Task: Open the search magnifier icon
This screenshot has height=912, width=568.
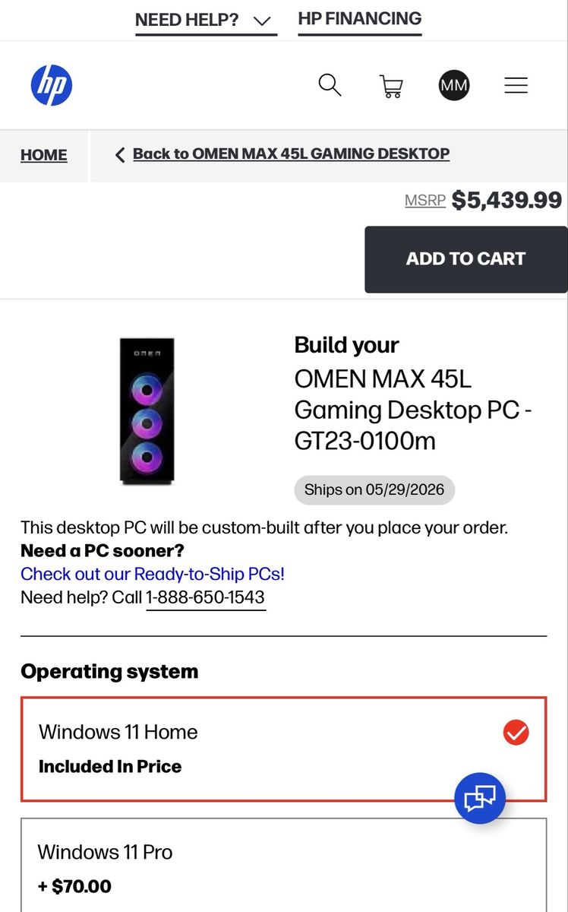Action: coord(330,84)
